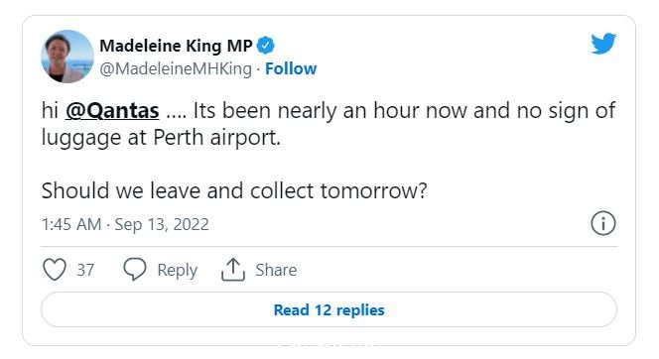Open the @MadeleineMHKing handle

coord(176,68)
